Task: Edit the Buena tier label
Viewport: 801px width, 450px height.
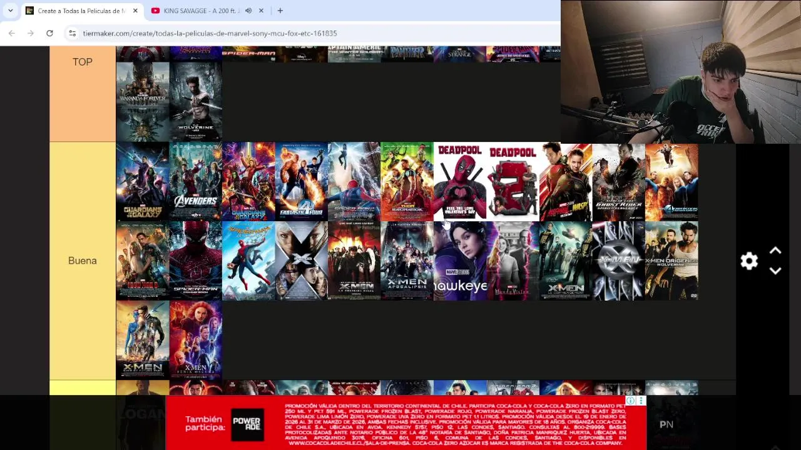Action: click(x=83, y=261)
